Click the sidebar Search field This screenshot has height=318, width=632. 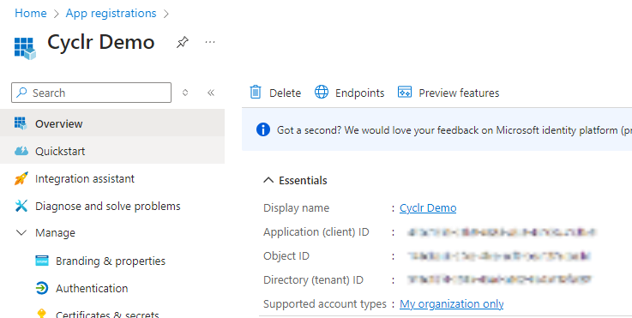pyautogui.click(x=91, y=93)
